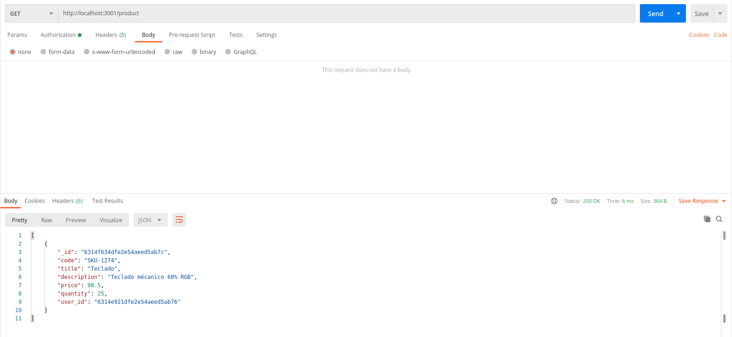Switch to the Pre-request Script tab

[192, 35]
